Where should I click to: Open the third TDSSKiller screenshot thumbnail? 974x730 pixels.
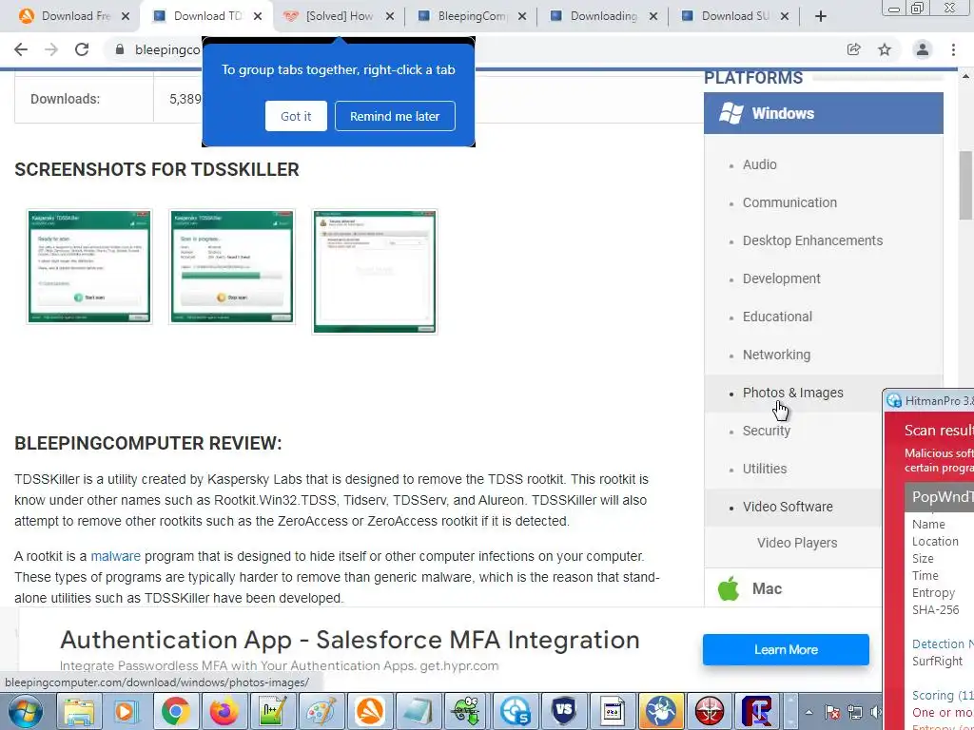click(x=375, y=272)
